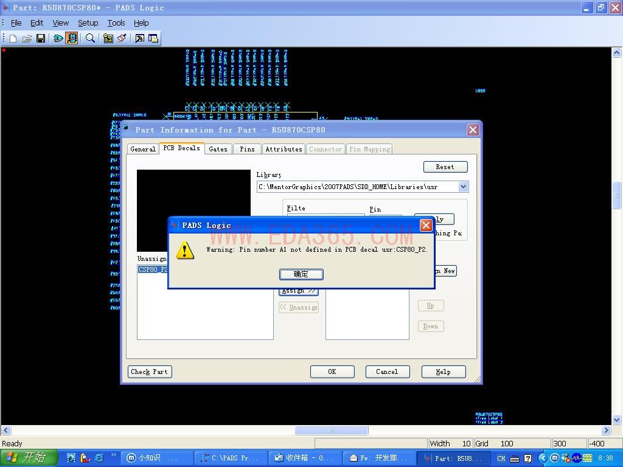Click the paint quick launch icon

85,458
